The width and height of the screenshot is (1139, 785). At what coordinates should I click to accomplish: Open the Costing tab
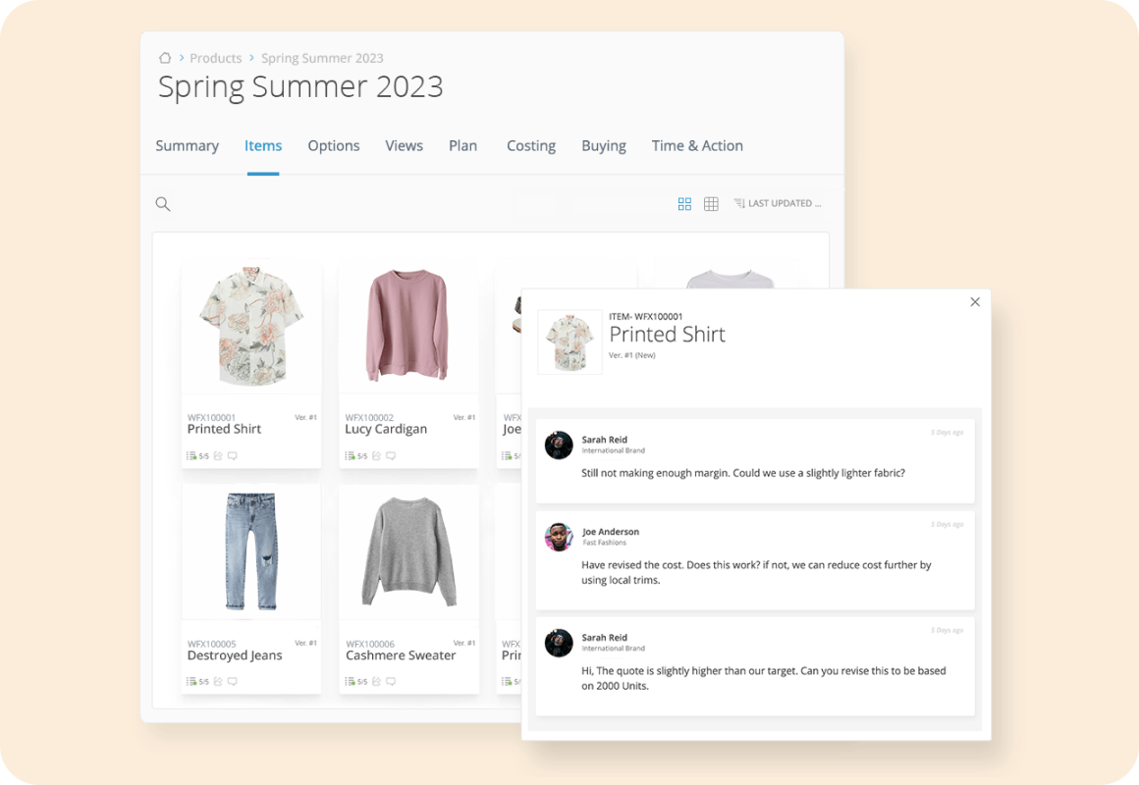point(531,146)
